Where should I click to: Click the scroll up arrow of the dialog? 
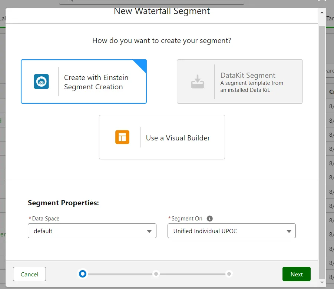point(322,12)
